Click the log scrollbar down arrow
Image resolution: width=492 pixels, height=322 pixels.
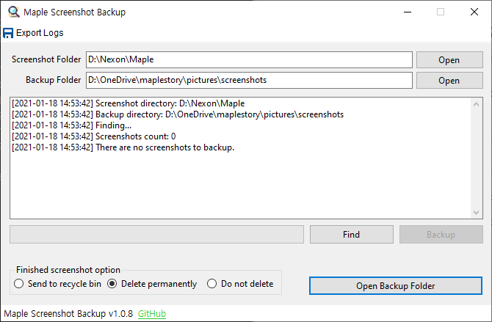click(476, 212)
